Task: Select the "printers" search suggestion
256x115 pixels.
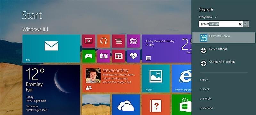Action: tap(204, 89)
